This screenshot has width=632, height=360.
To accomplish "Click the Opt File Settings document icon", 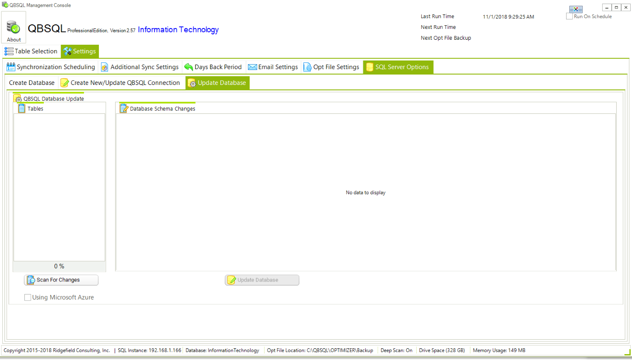I will tap(307, 67).
